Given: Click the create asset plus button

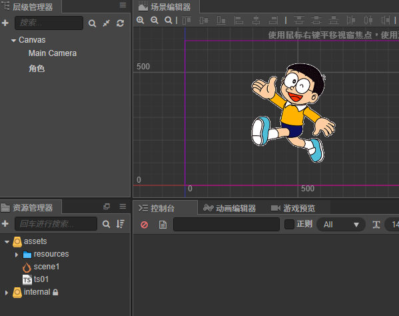Looking at the screenshot, I should (x=5, y=223).
